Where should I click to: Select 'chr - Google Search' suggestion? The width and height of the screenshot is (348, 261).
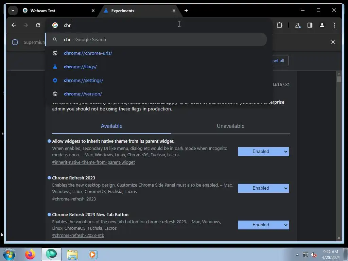[156, 39]
